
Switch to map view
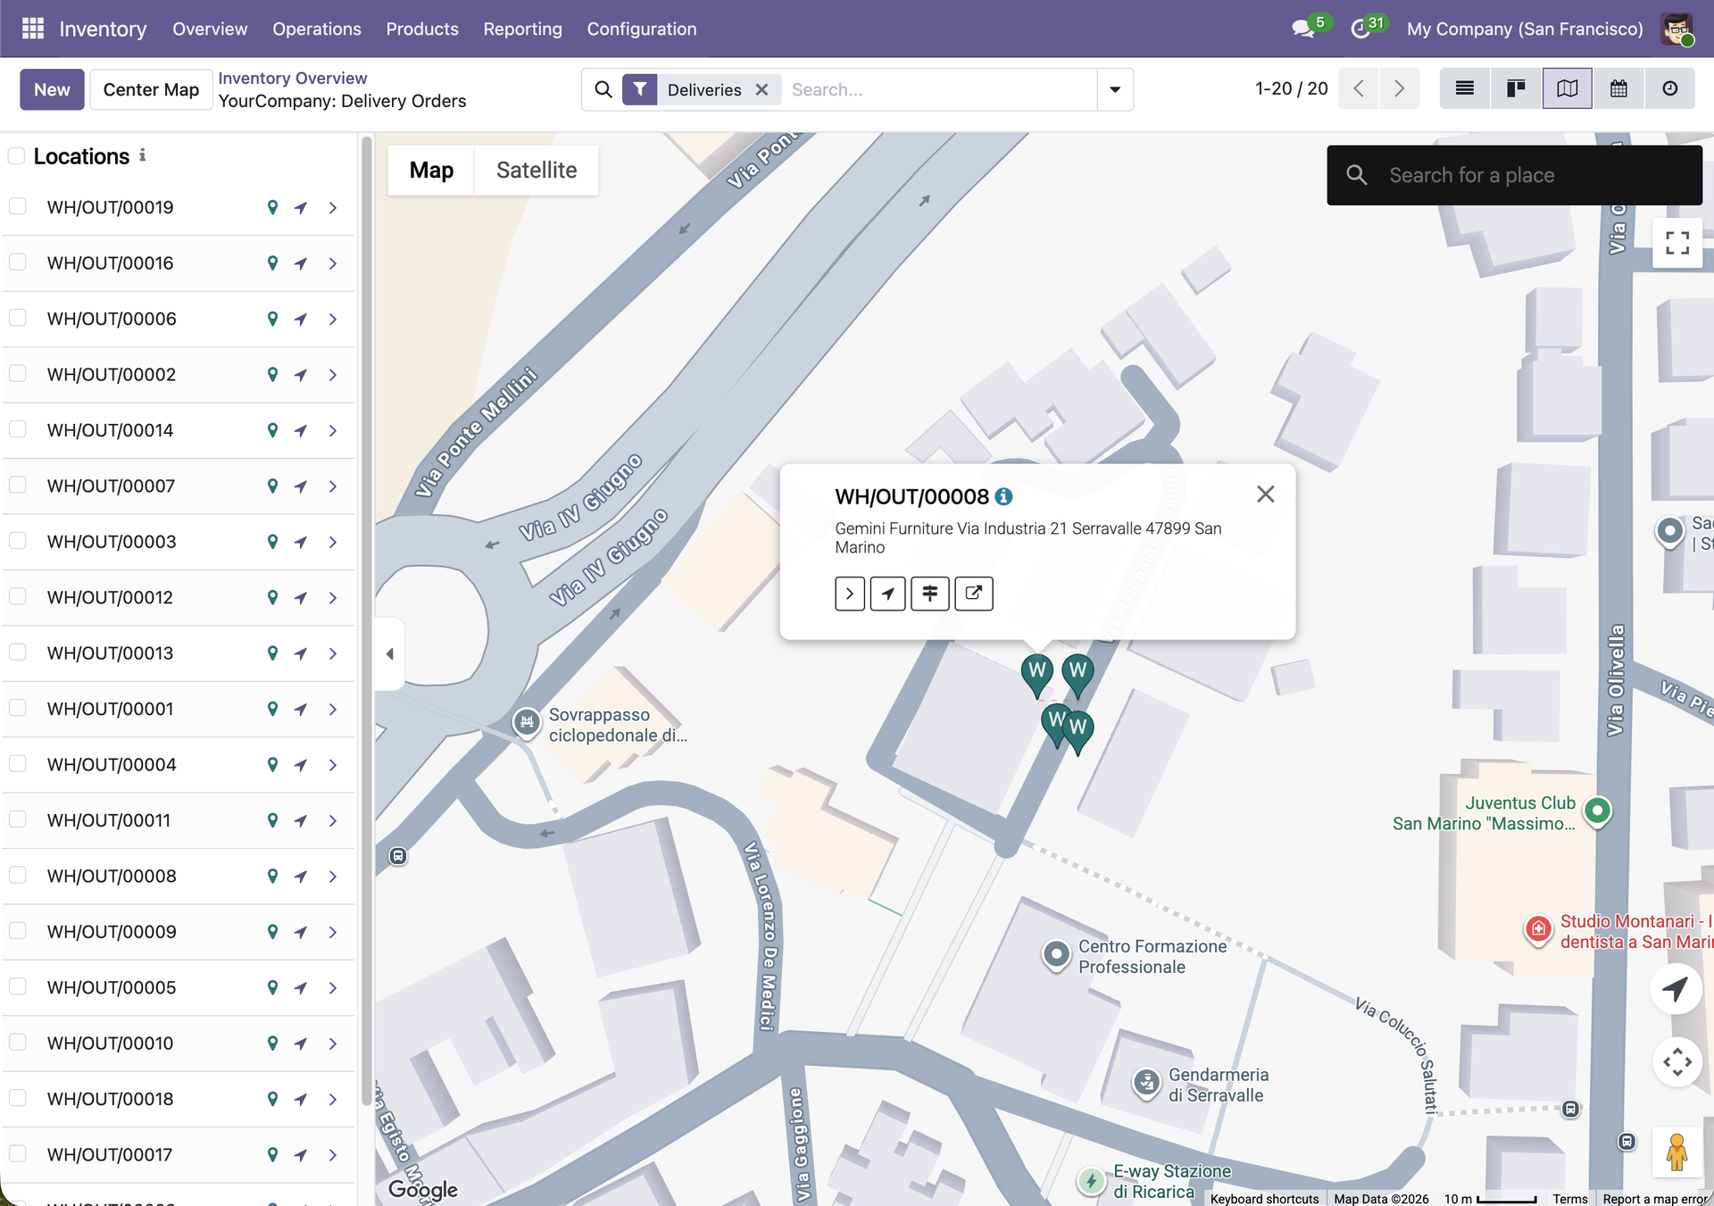(x=1568, y=88)
